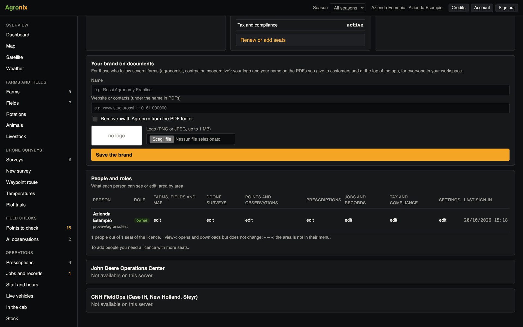Click Renew or add seats link
523x327 pixels.
pos(300,40)
